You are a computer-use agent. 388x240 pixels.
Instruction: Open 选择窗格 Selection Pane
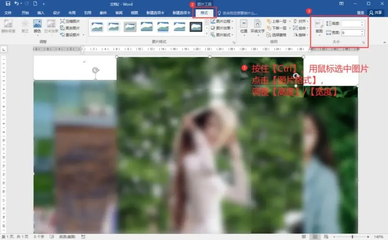tap(276, 35)
